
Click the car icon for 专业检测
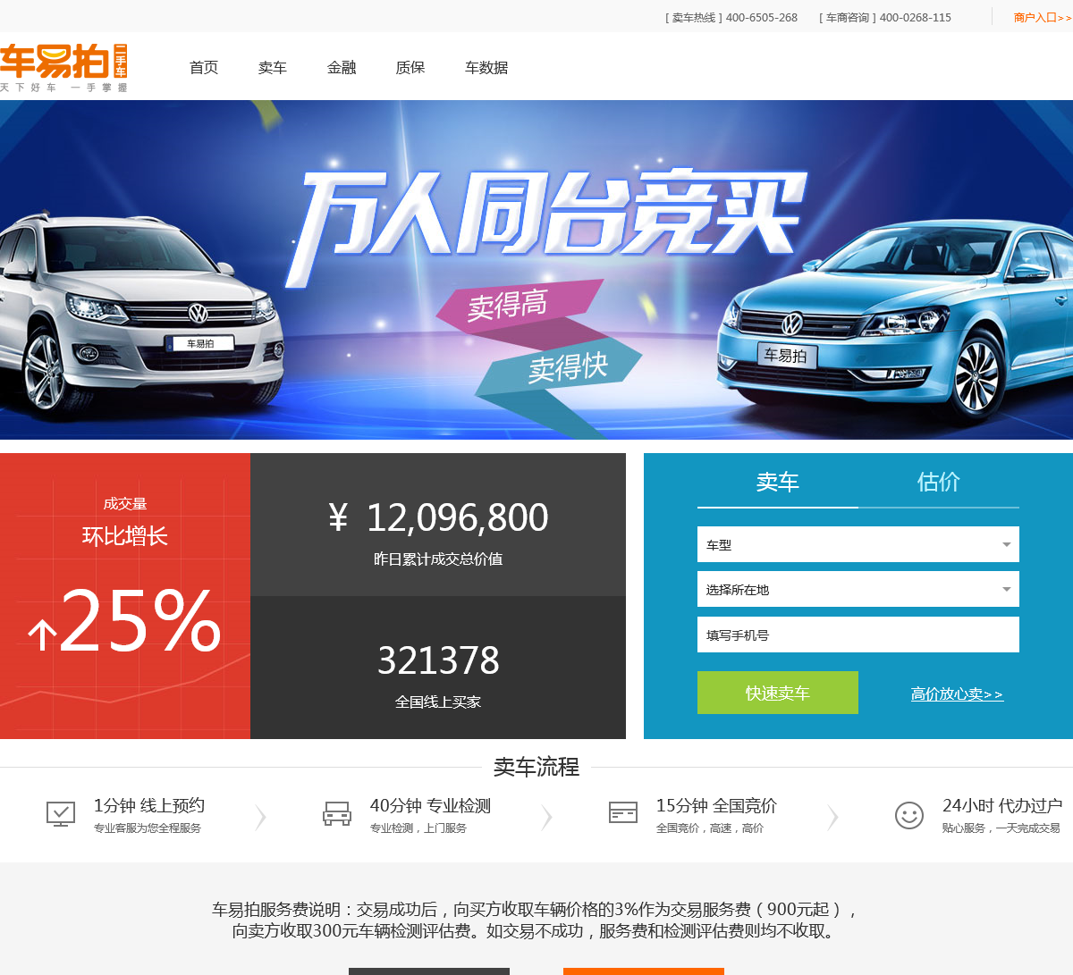(x=337, y=814)
